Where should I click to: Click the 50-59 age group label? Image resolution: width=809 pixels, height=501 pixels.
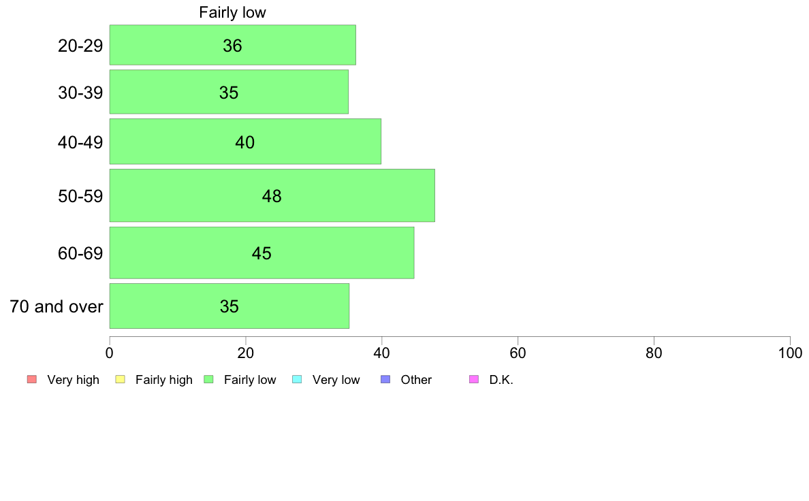80,196
